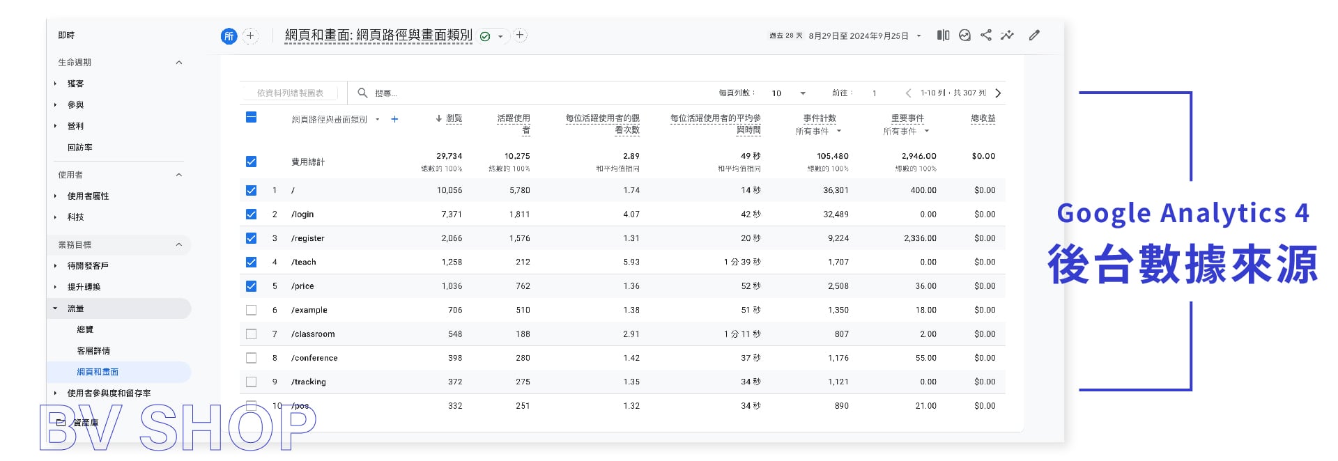Toggle the select-all checkbox in the table header
The height and width of the screenshot is (461, 1338).
coord(252,117)
